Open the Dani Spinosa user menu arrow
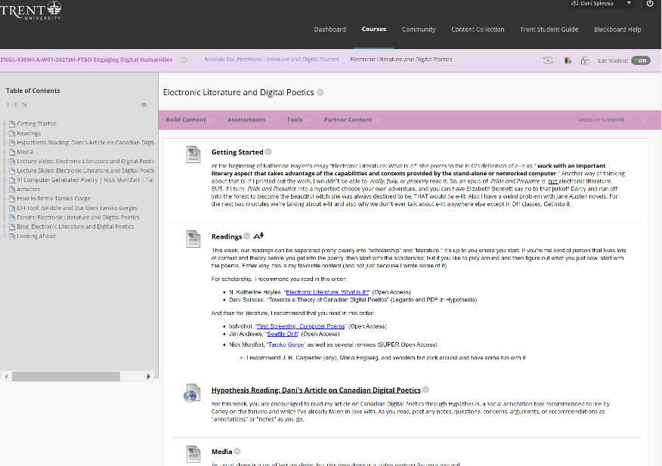662x466 pixels. (629, 3)
